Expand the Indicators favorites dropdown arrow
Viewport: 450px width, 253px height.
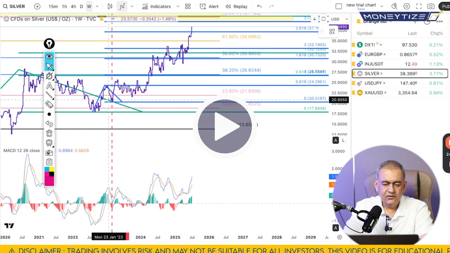(178, 6)
